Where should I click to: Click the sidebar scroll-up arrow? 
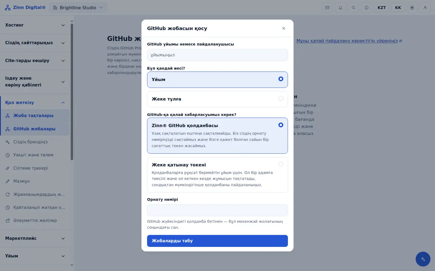(x=72, y=21)
